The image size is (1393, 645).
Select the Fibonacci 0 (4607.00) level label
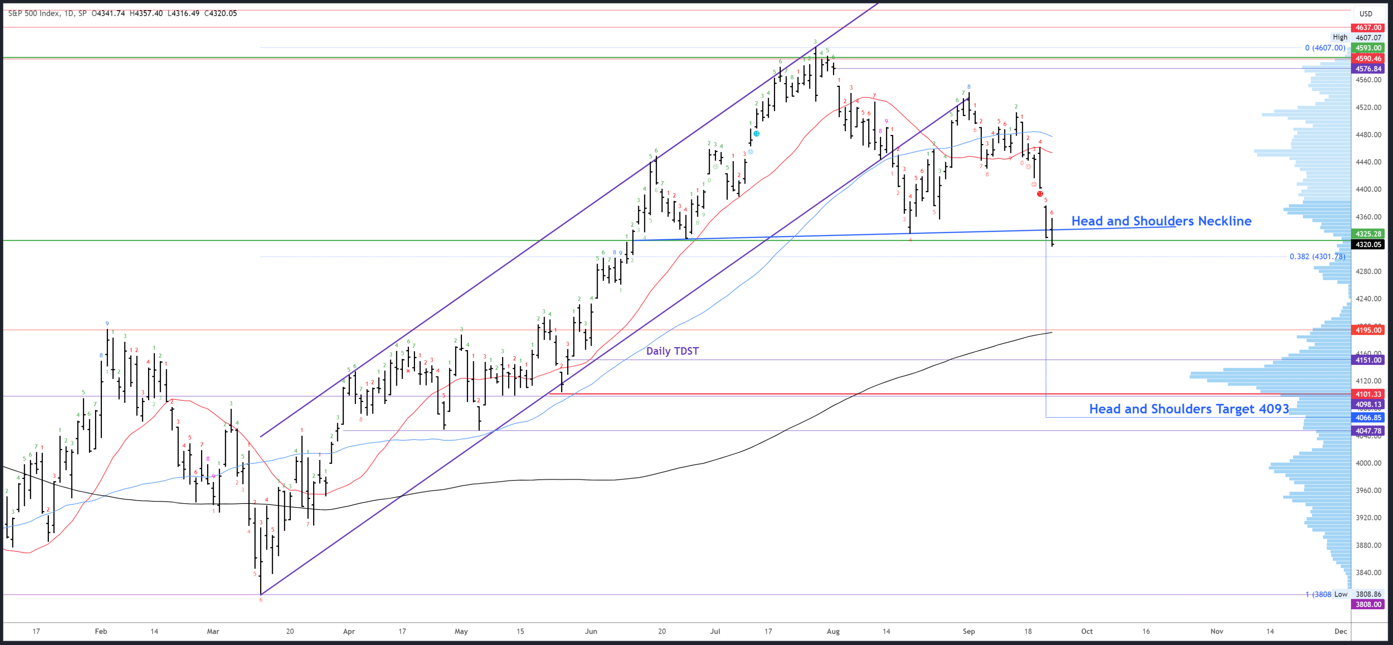[1325, 48]
